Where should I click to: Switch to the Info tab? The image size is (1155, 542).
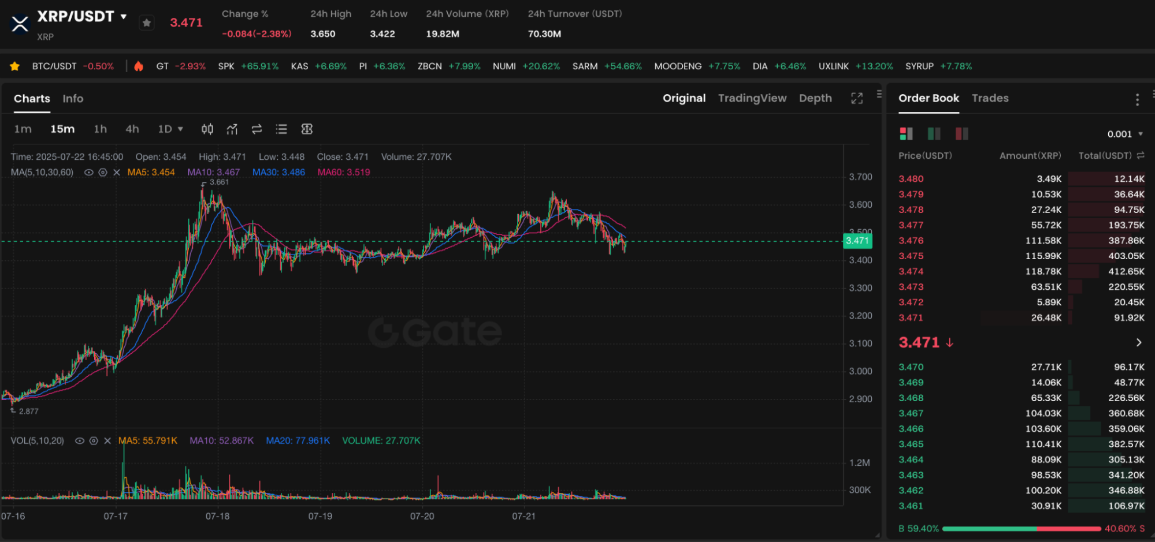[x=73, y=99]
